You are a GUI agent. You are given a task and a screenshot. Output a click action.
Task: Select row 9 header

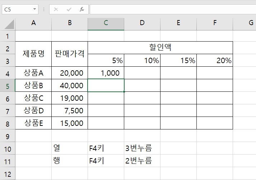coord(8,136)
